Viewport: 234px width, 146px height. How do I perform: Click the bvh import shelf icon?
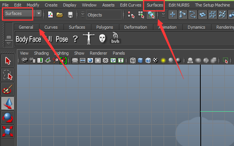[115, 38]
